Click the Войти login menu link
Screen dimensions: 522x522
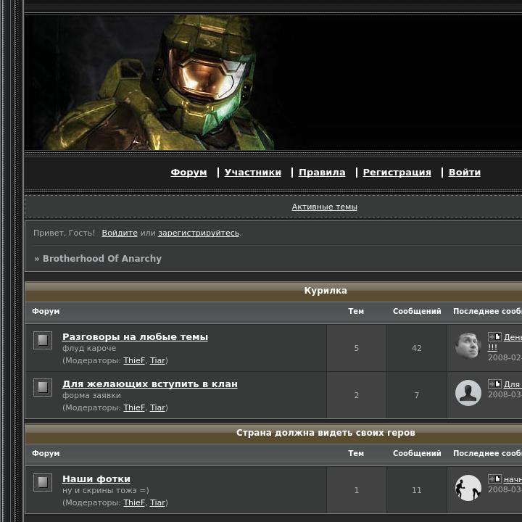[x=465, y=173]
